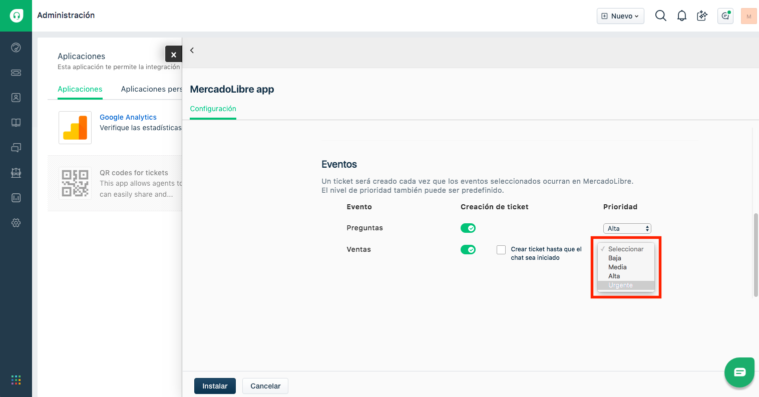Click the Ventas row label
The width and height of the screenshot is (759, 397).
point(359,249)
